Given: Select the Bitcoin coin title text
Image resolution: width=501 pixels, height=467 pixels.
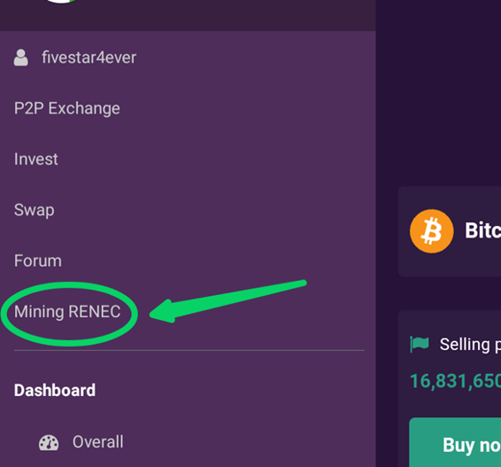Looking at the screenshot, I should point(482,230).
